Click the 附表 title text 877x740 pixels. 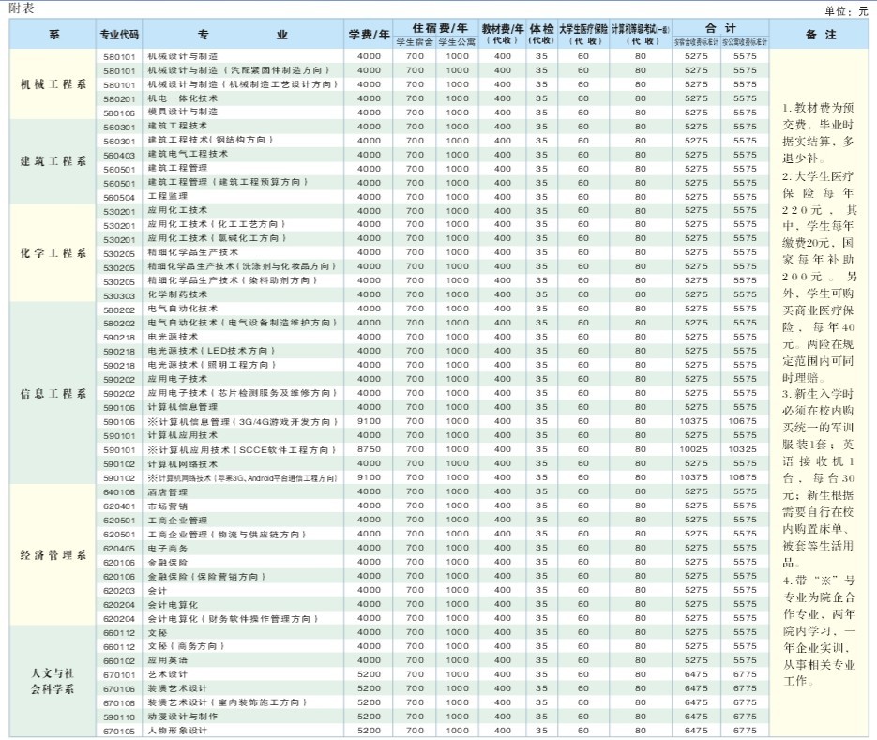tap(21, 8)
